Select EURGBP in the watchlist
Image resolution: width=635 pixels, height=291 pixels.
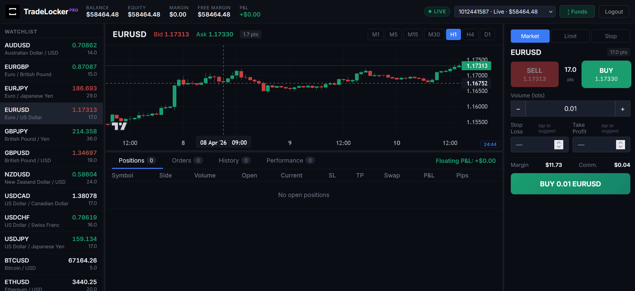pyautogui.click(x=51, y=70)
